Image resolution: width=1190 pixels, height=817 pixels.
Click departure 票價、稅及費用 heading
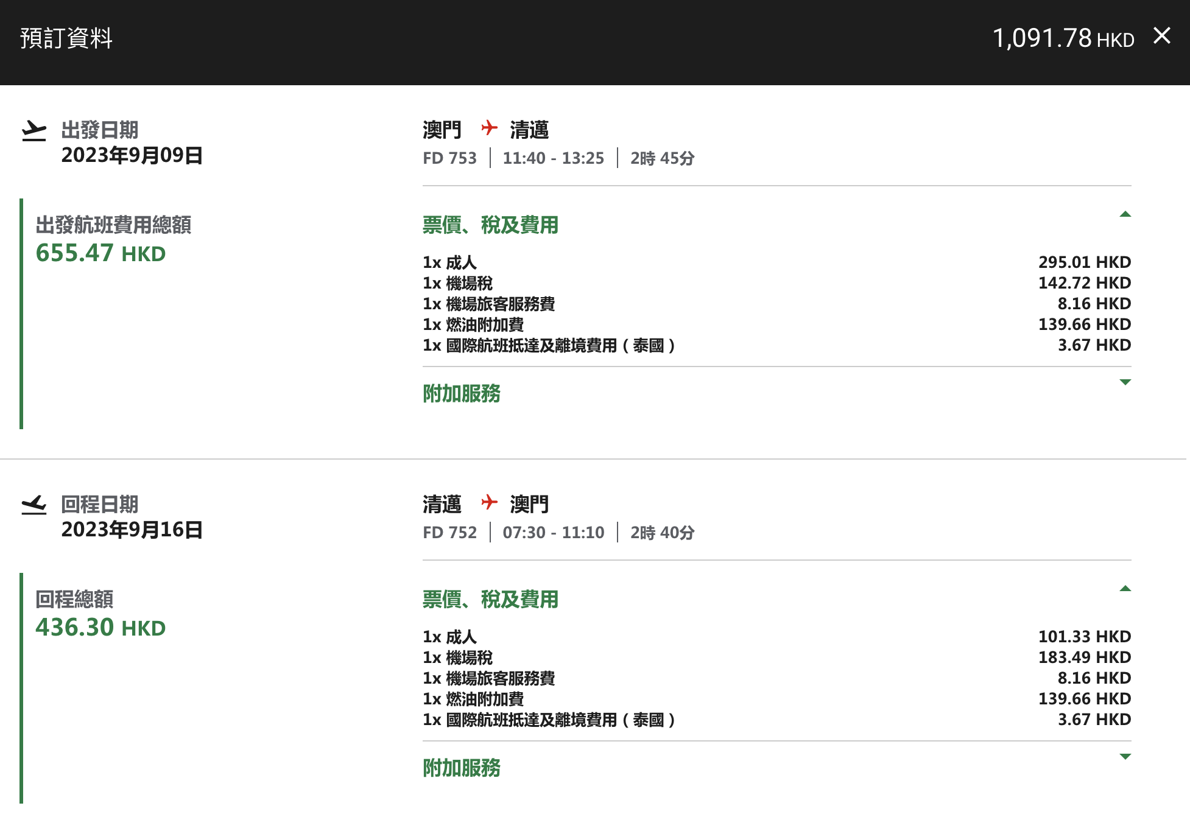point(490,225)
